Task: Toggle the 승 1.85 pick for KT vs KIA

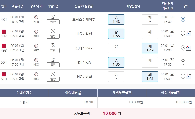Action: click(x=116, y=62)
